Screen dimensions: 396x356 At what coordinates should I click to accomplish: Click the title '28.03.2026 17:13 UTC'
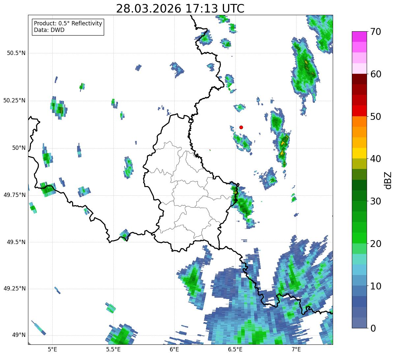[x=180, y=9]
